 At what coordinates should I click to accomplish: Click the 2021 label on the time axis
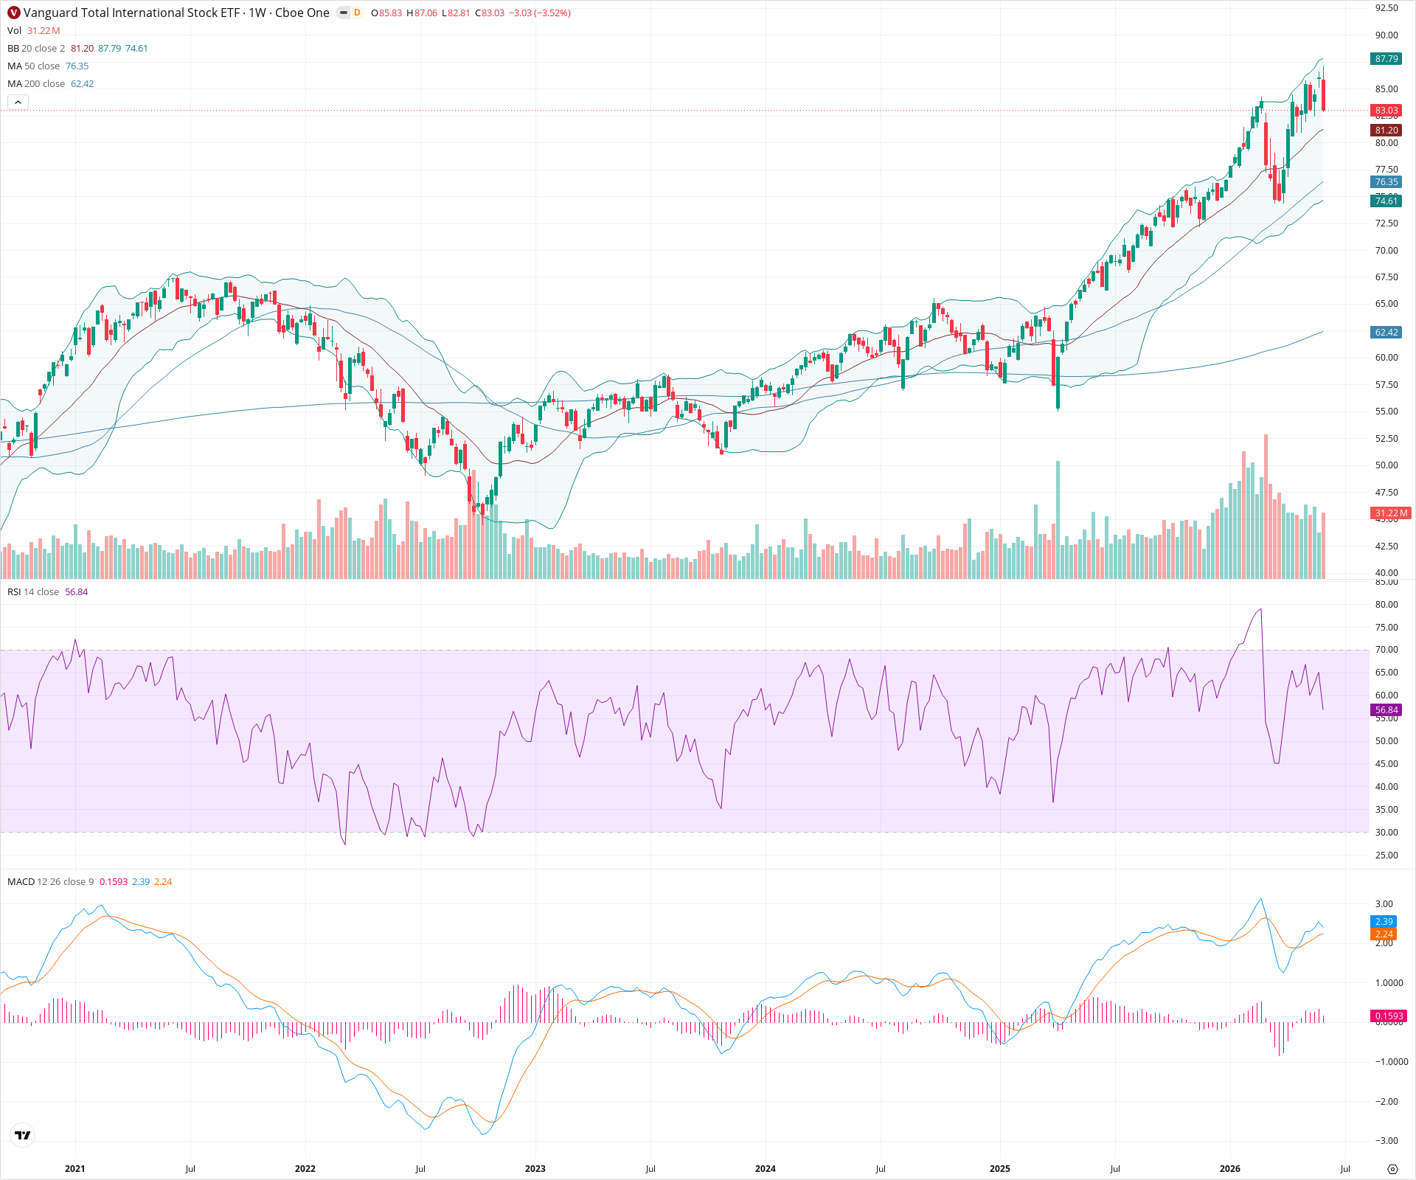point(74,1169)
